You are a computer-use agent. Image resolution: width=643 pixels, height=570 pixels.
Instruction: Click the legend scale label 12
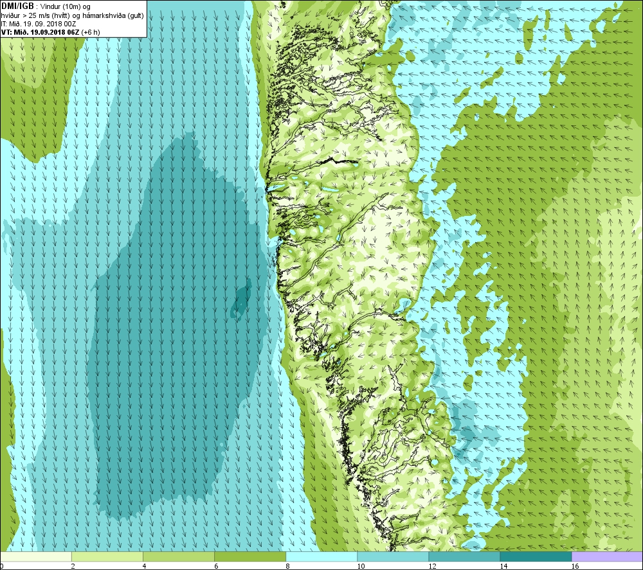tap(432, 566)
